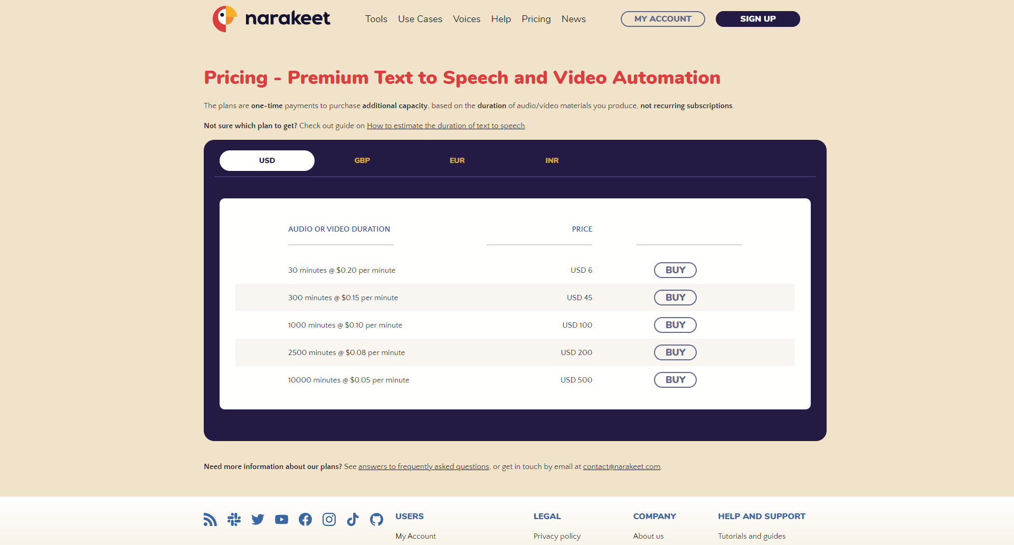Click the Slack icon in footer
Screen dimensions: 1014x545
(x=234, y=519)
